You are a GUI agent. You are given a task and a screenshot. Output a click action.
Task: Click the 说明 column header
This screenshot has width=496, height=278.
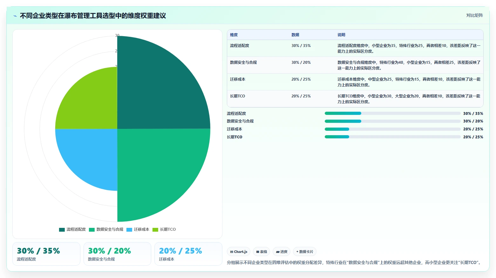coord(341,35)
